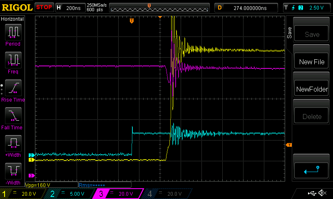Click the USB connection icon
The width and height of the screenshot is (333, 199).
point(312,193)
